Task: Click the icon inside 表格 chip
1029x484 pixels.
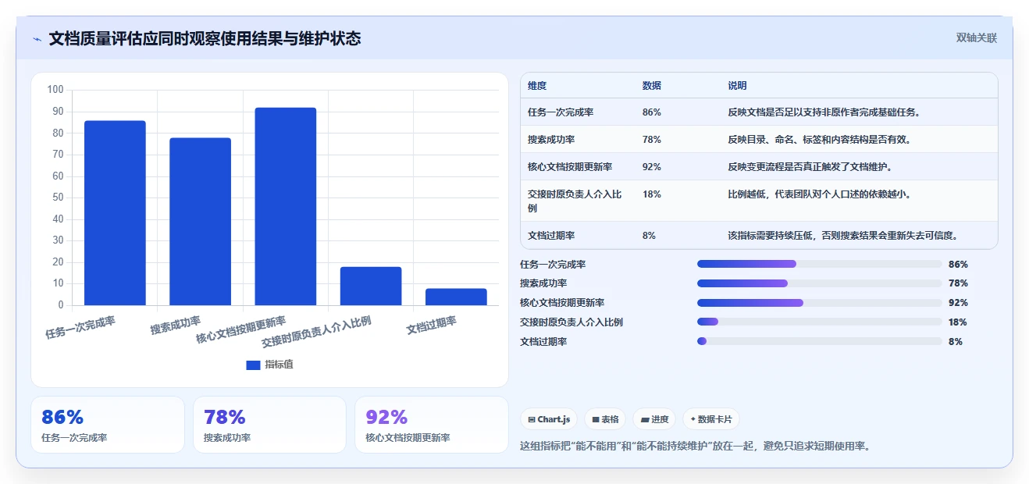Action: 596,419
